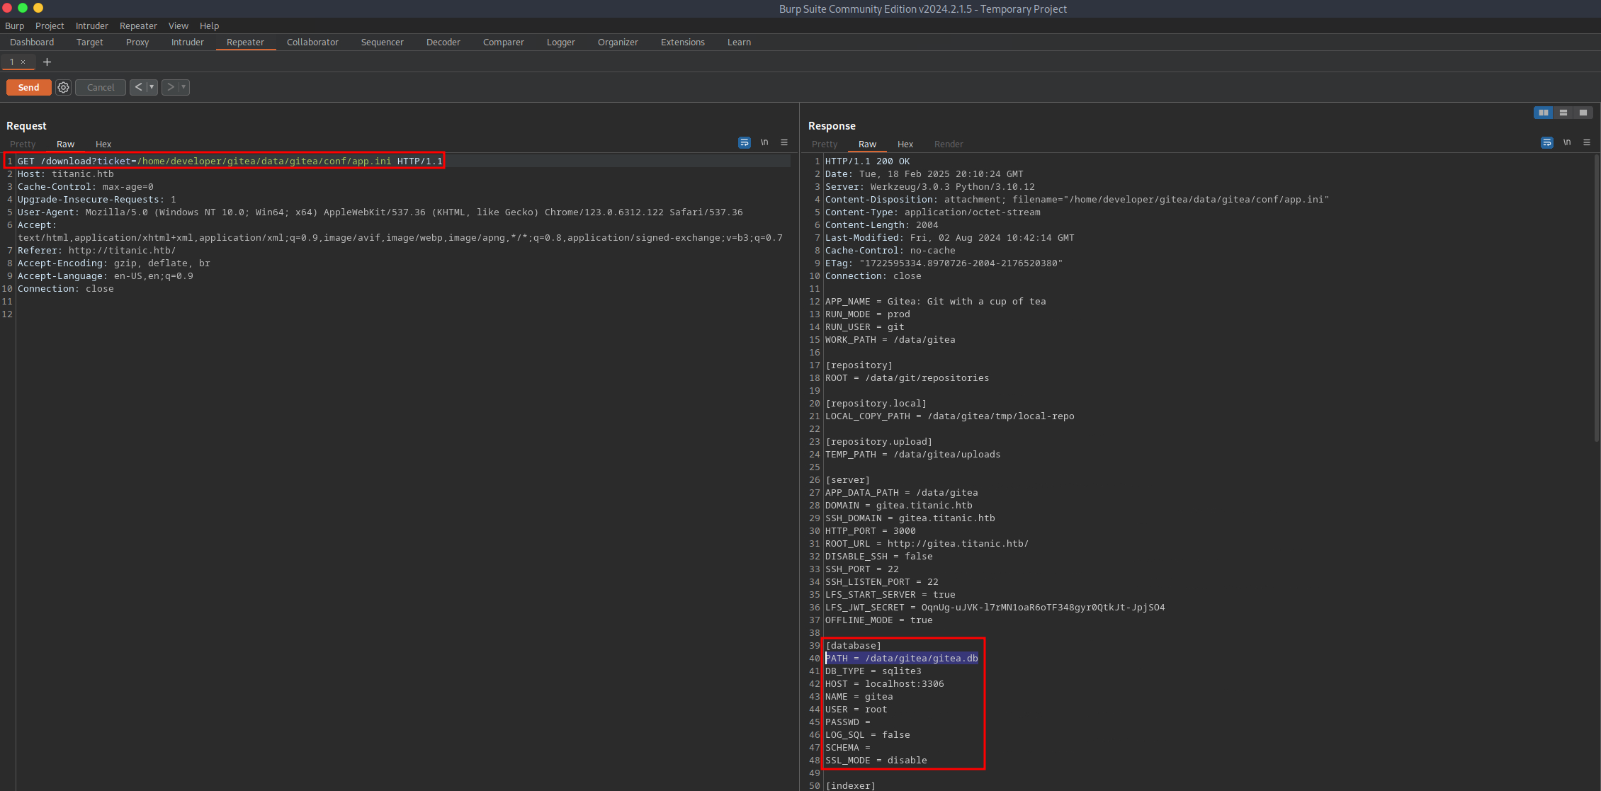Click the ROOT_URL response line

[x=927, y=544]
